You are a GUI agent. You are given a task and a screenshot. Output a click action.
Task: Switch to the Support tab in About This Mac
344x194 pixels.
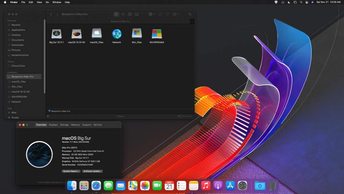87,125
